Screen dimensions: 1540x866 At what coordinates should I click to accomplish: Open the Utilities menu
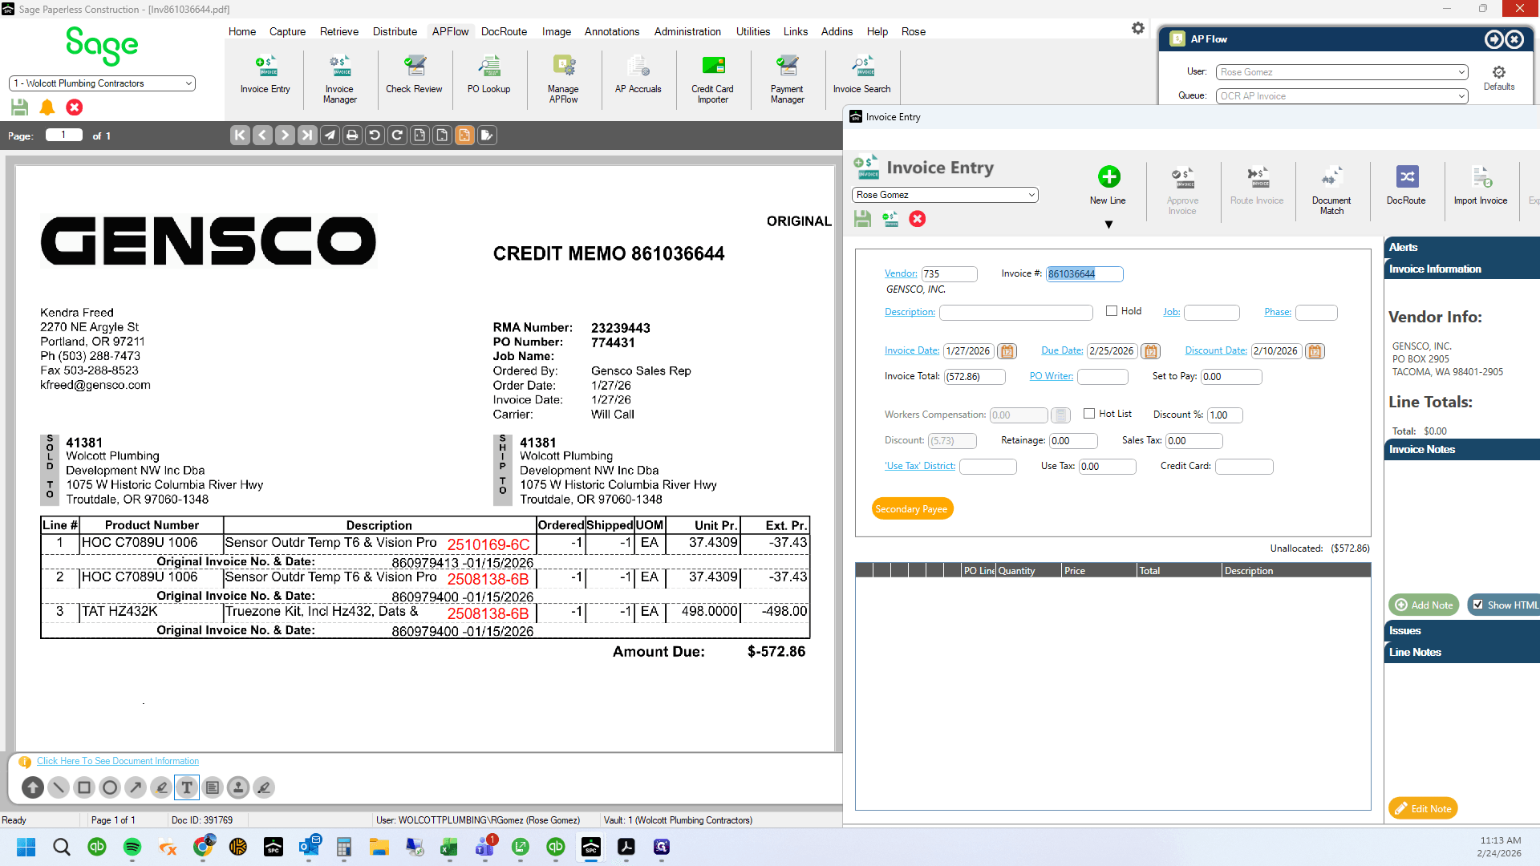click(753, 31)
